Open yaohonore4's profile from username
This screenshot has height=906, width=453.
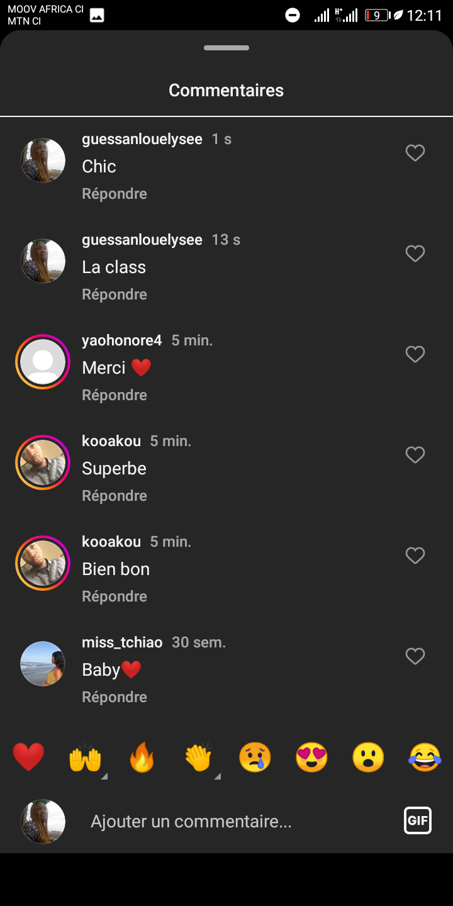[122, 340]
